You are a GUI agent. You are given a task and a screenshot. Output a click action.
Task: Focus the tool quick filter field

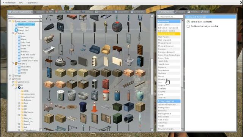(170, 17)
